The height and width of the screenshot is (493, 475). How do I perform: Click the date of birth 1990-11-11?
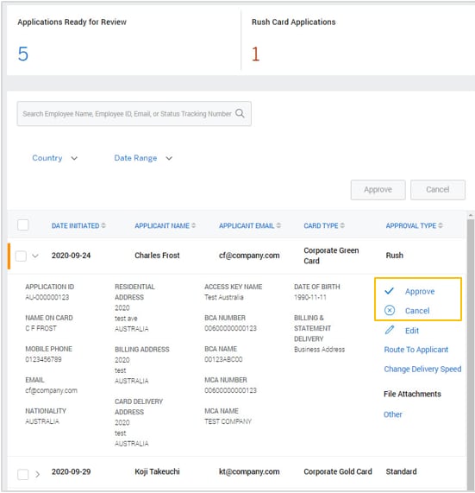point(309,297)
